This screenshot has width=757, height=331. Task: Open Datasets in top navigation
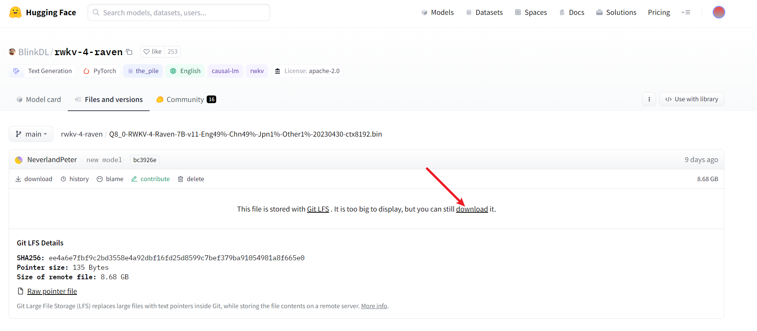pos(484,13)
